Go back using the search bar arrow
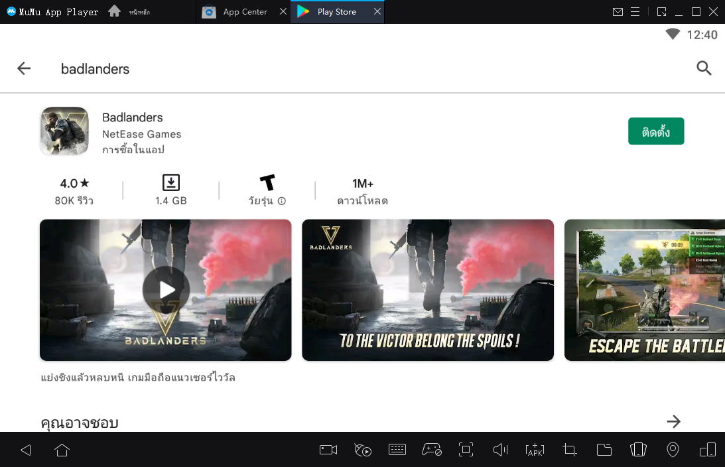Image resolution: width=725 pixels, height=467 pixels. [x=24, y=68]
